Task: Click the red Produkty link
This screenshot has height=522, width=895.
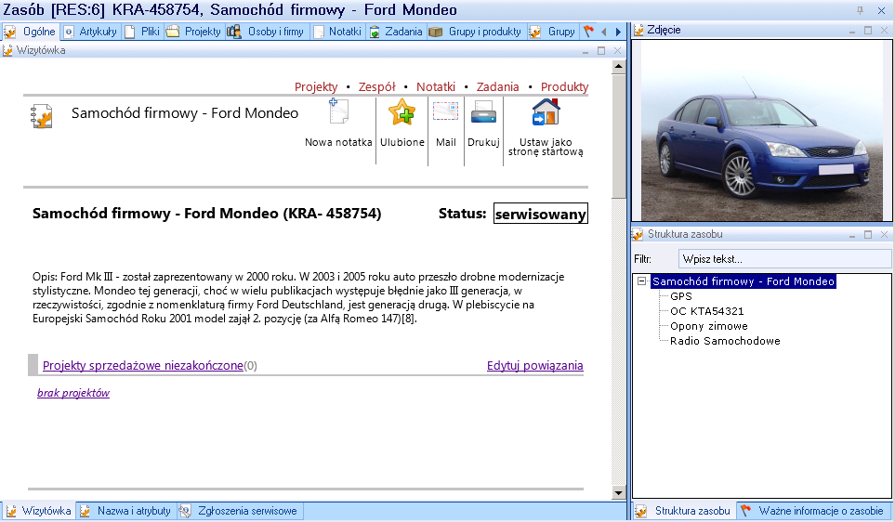Action: [x=564, y=86]
